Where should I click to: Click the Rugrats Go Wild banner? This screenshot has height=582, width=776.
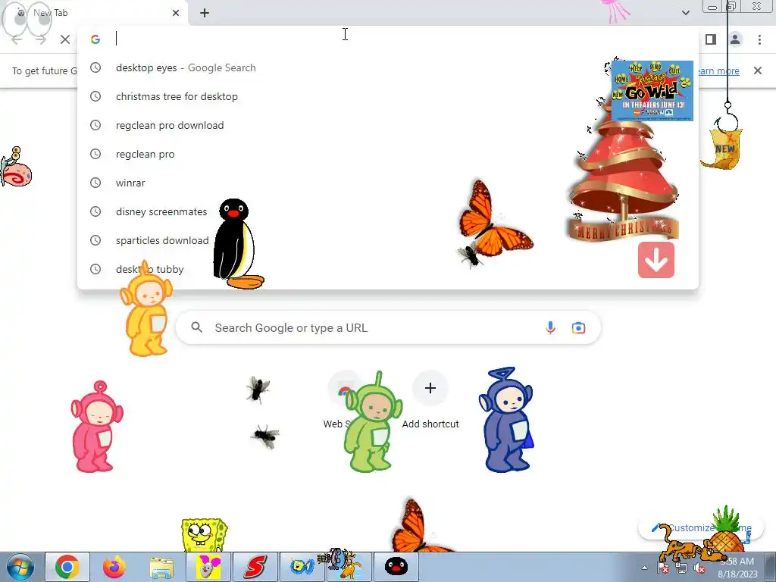pyautogui.click(x=652, y=91)
